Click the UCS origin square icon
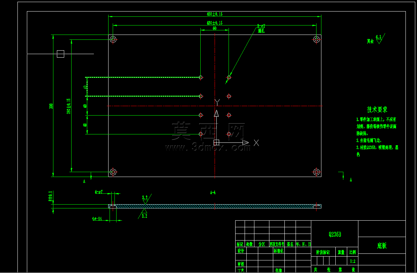Image resolution: width=417 pixels, height=273 pixels. point(216,142)
